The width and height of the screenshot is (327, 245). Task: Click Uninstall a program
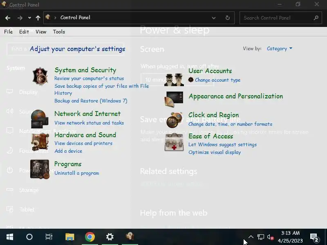(76, 173)
